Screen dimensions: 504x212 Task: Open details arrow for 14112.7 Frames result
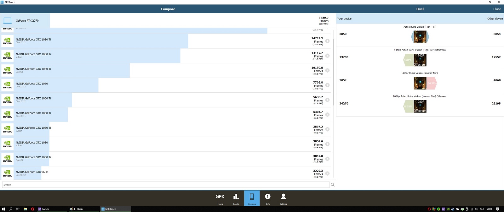(327, 56)
